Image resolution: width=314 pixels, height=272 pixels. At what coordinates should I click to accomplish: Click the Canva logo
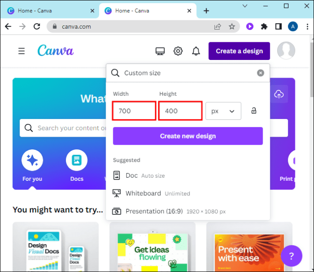tap(56, 50)
